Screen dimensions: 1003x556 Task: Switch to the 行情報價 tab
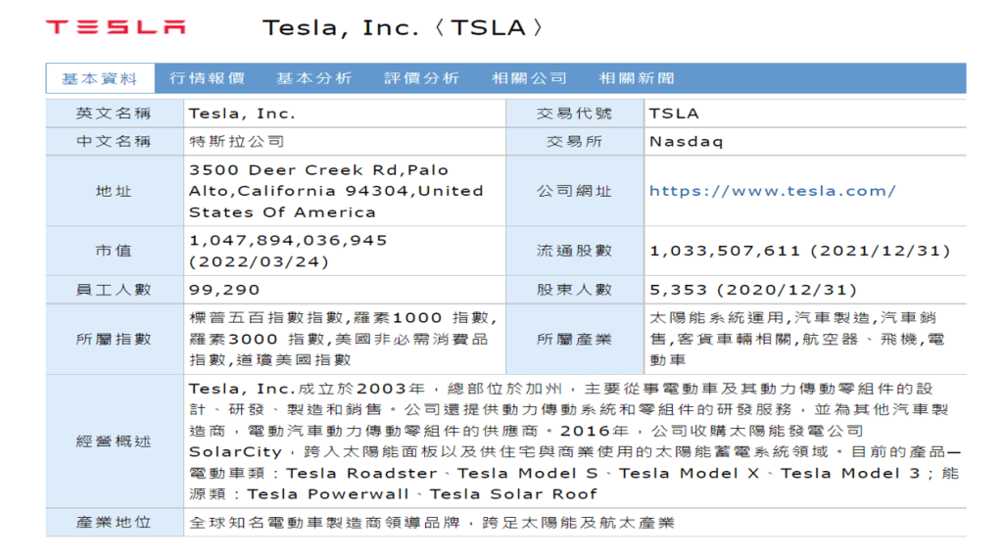[207, 78]
